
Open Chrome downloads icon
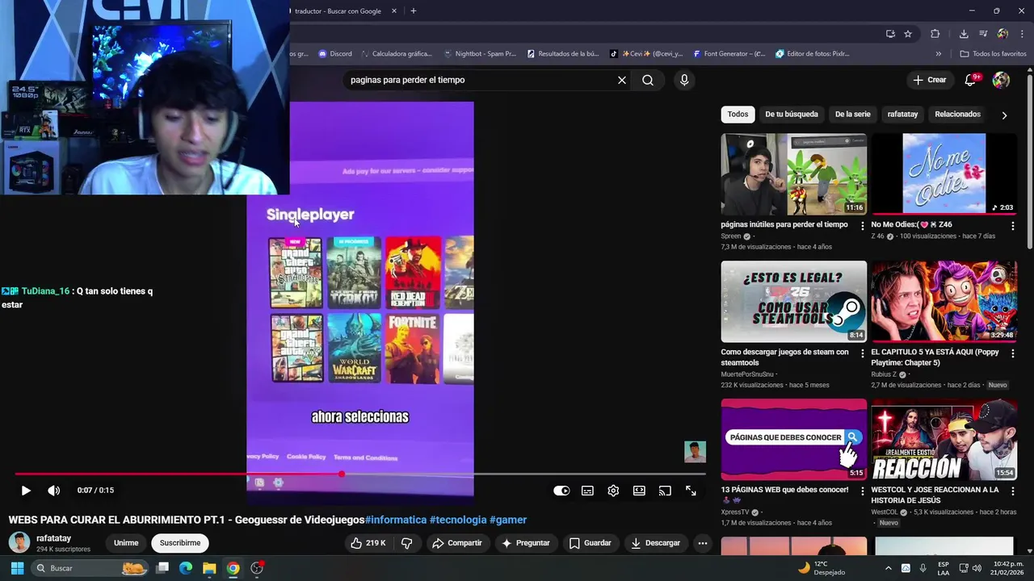click(x=964, y=34)
